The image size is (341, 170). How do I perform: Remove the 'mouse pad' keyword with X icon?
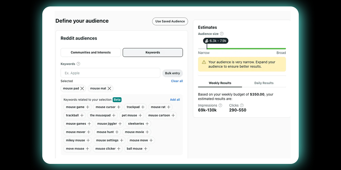tap(82, 88)
